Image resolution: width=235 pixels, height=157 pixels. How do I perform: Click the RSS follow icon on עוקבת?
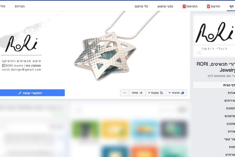161,93
